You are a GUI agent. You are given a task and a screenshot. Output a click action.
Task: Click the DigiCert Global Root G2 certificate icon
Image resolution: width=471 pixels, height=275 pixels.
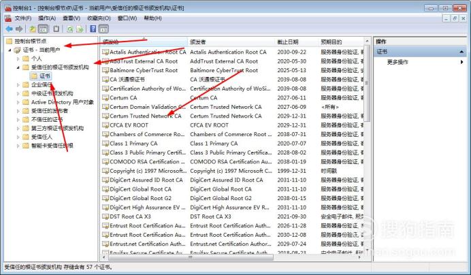105,198
